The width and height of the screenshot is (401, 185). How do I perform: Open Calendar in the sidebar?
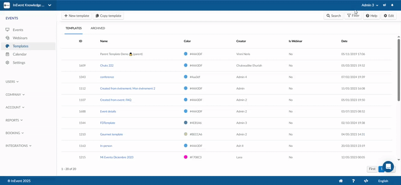[20, 54]
